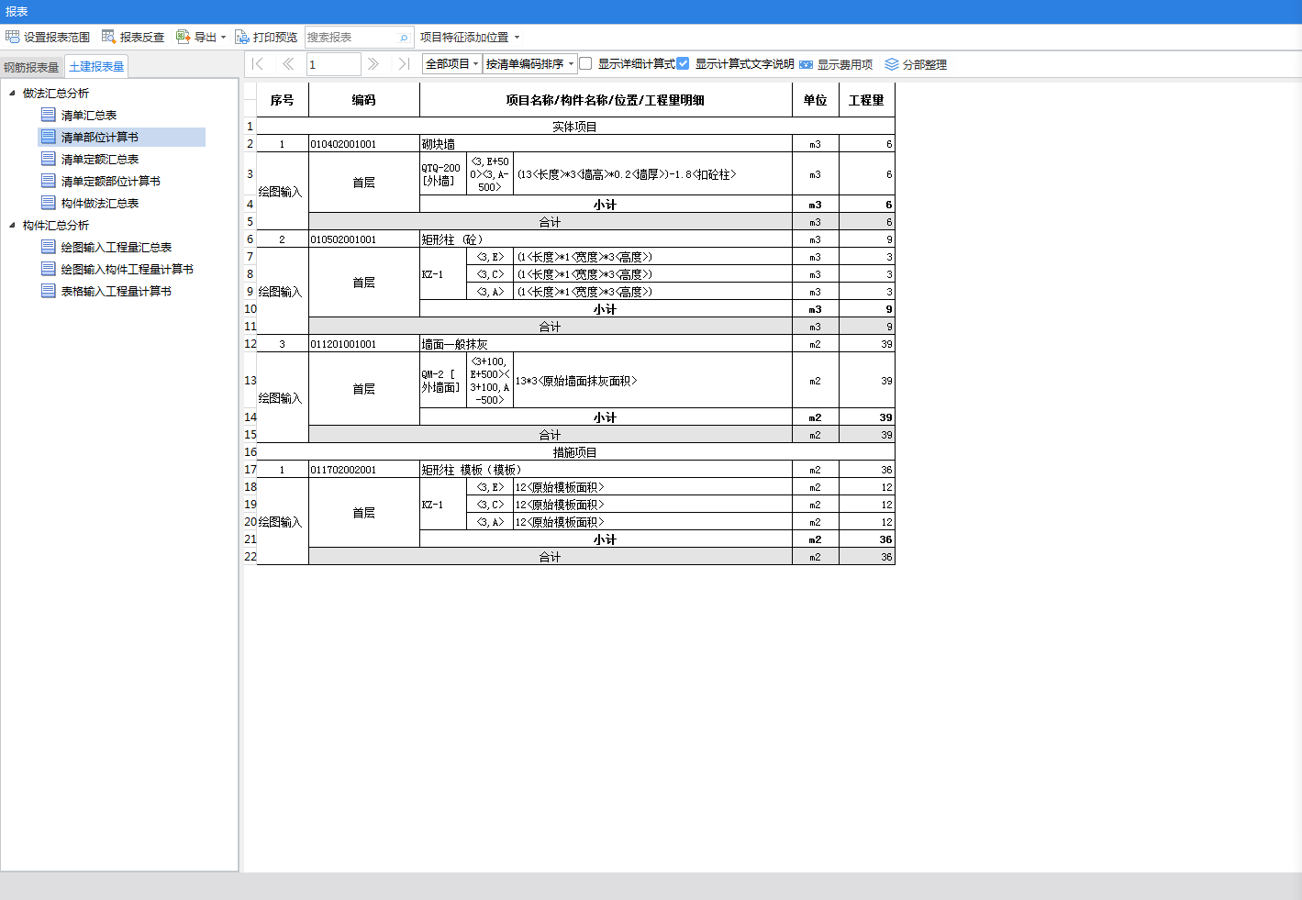Enable 显示详细计算式 checkbox
The height and width of the screenshot is (900, 1302).
pyautogui.click(x=585, y=63)
